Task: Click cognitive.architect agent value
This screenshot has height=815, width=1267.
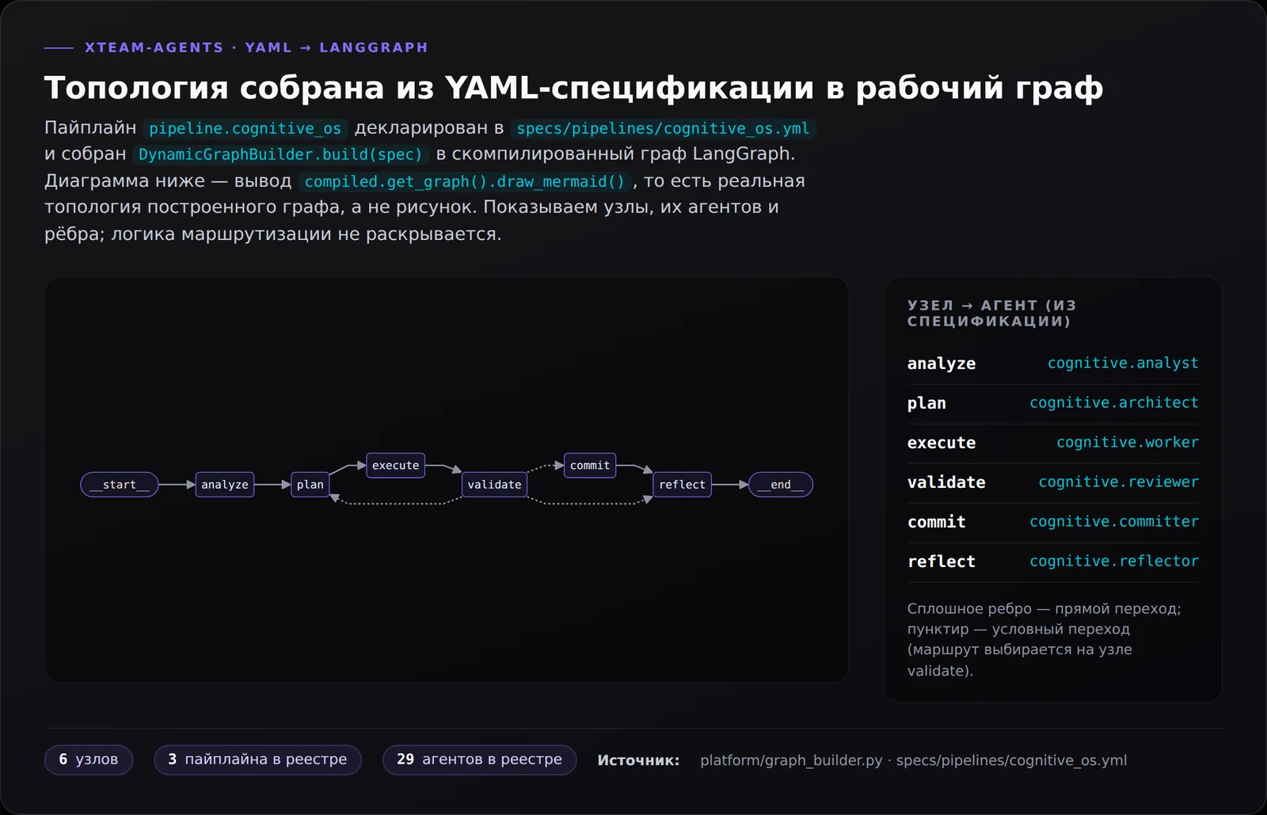Action: click(1114, 402)
